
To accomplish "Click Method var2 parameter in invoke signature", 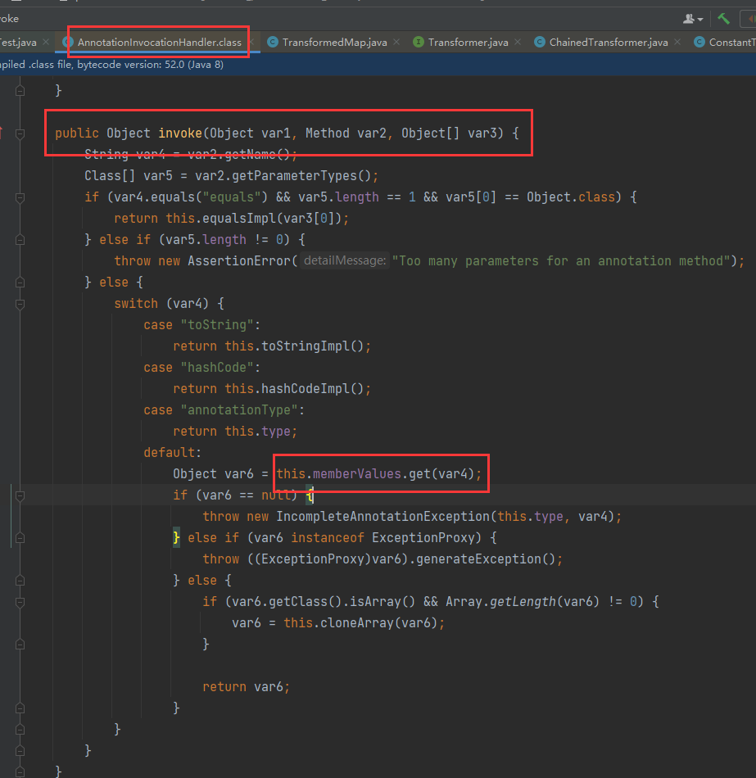I will pyautogui.click(x=346, y=133).
